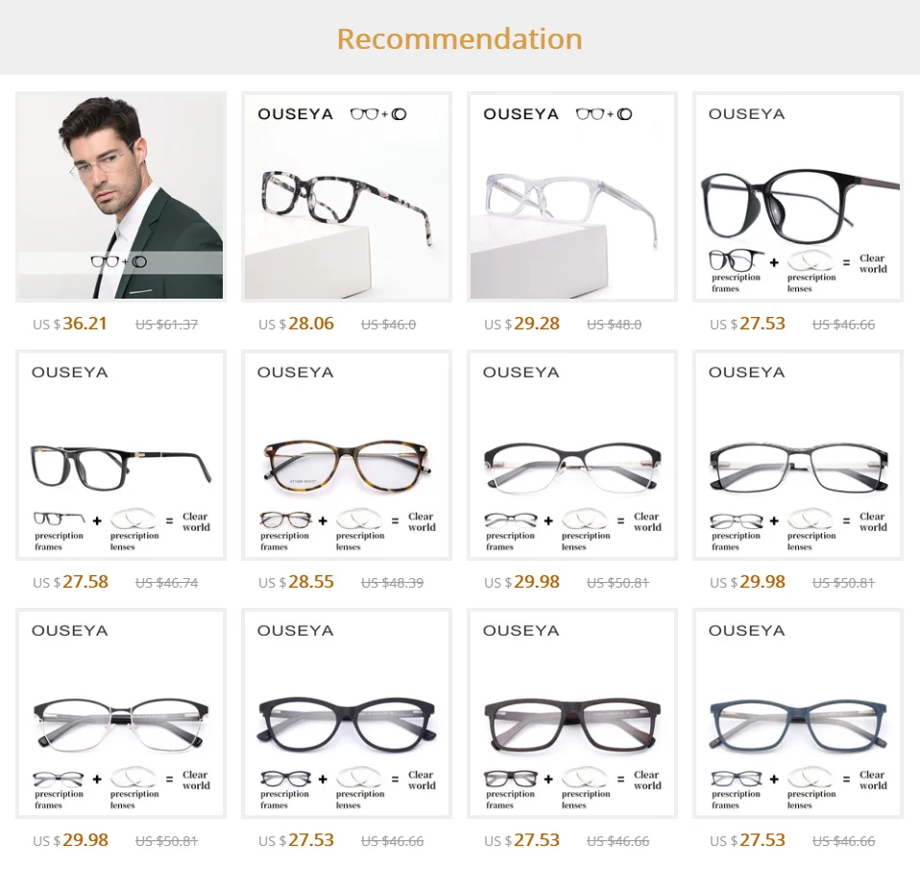The image size is (920, 870).
Task: Click glasses-plus-lens icon on clear frame product
Action: (x=604, y=114)
